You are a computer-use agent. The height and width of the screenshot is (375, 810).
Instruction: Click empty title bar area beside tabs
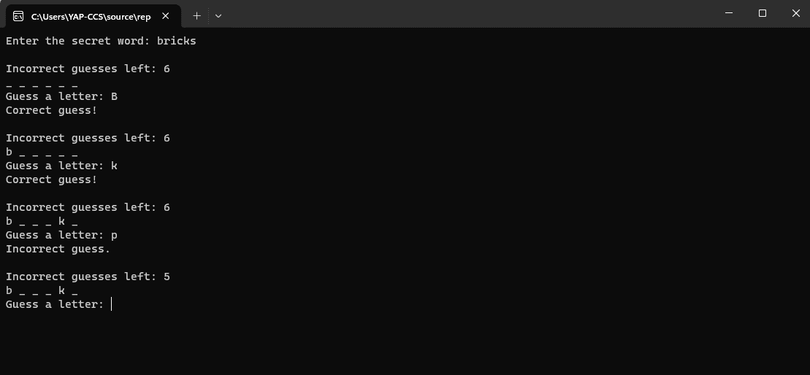(x=465, y=14)
